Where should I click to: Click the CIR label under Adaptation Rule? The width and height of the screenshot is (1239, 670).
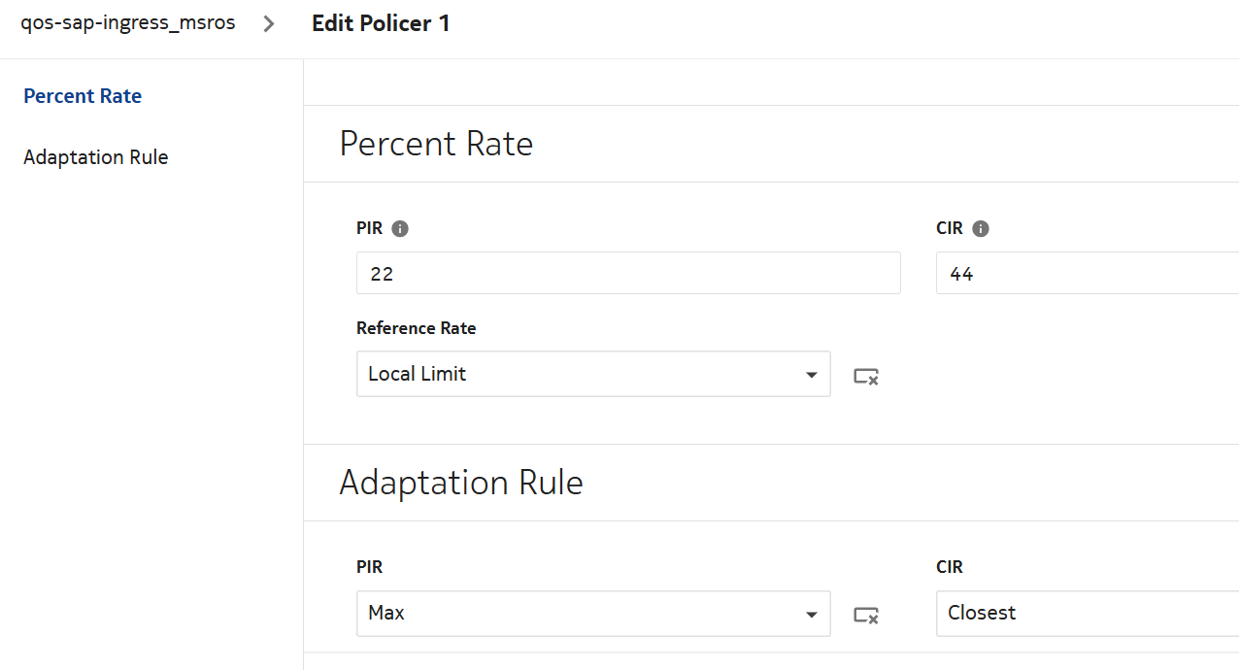[x=950, y=567]
